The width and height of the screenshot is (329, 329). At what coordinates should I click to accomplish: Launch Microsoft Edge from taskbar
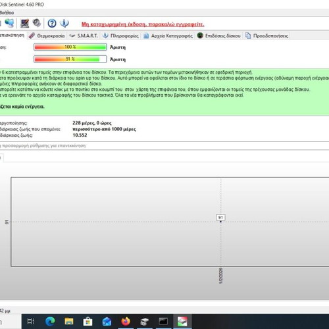[x=50, y=322]
